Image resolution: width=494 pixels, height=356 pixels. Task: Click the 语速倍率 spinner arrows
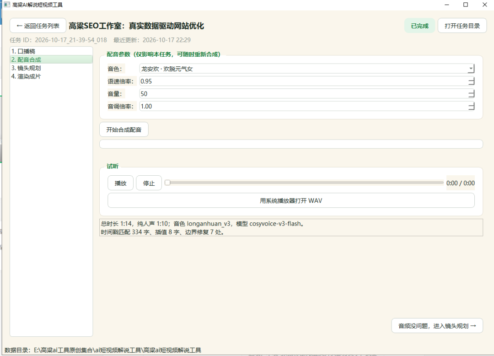pyautogui.click(x=471, y=81)
